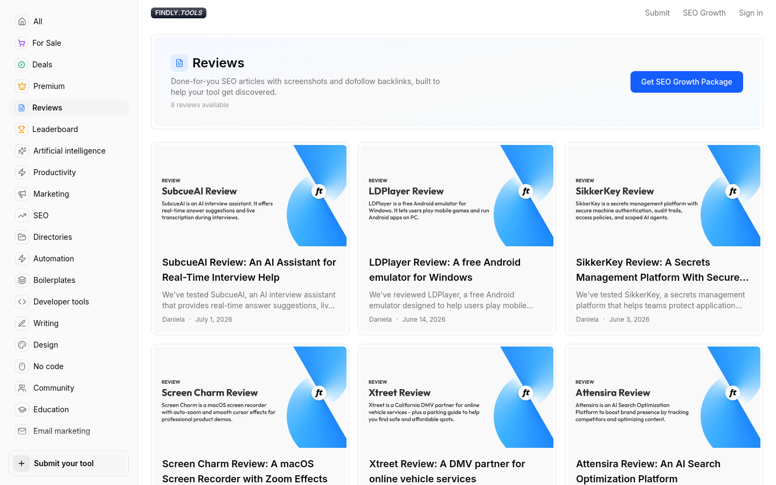Viewport: 776px width, 485px height.
Task: Open "Attensira Review: An AI Search" title
Action: coord(648,472)
